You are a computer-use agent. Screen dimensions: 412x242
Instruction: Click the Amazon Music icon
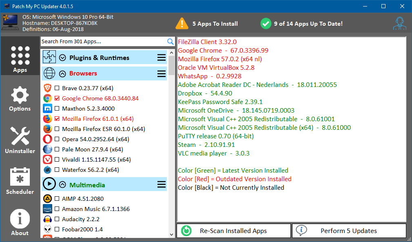point(48,209)
